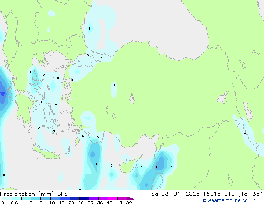
Task: Click the above-50 mm legend arrow tip
Action: click(x=132, y=199)
